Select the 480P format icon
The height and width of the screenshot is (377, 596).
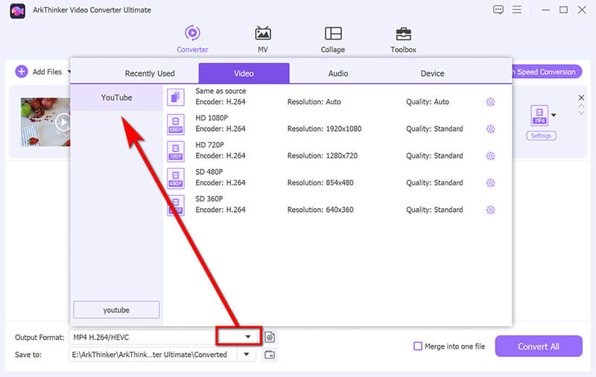(x=176, y=178)
